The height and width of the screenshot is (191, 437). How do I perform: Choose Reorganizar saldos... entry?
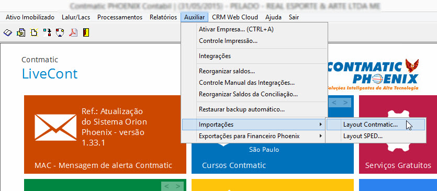(x=254, y=71)
